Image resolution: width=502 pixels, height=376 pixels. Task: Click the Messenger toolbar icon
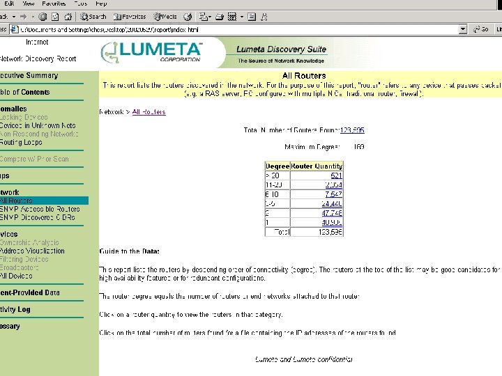(264, 17)
